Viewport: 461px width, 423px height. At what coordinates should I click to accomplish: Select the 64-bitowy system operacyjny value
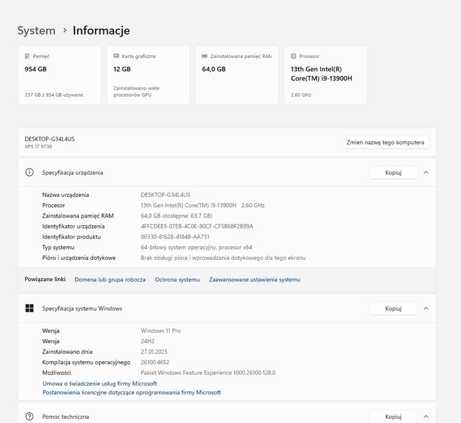pos(196,247)
